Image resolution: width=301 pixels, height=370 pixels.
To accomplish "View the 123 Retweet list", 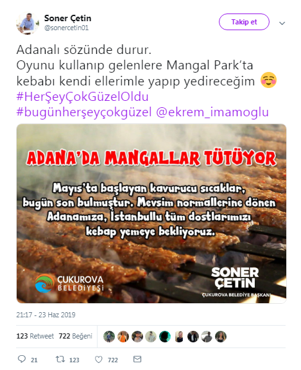I will [x=35, y=336].
